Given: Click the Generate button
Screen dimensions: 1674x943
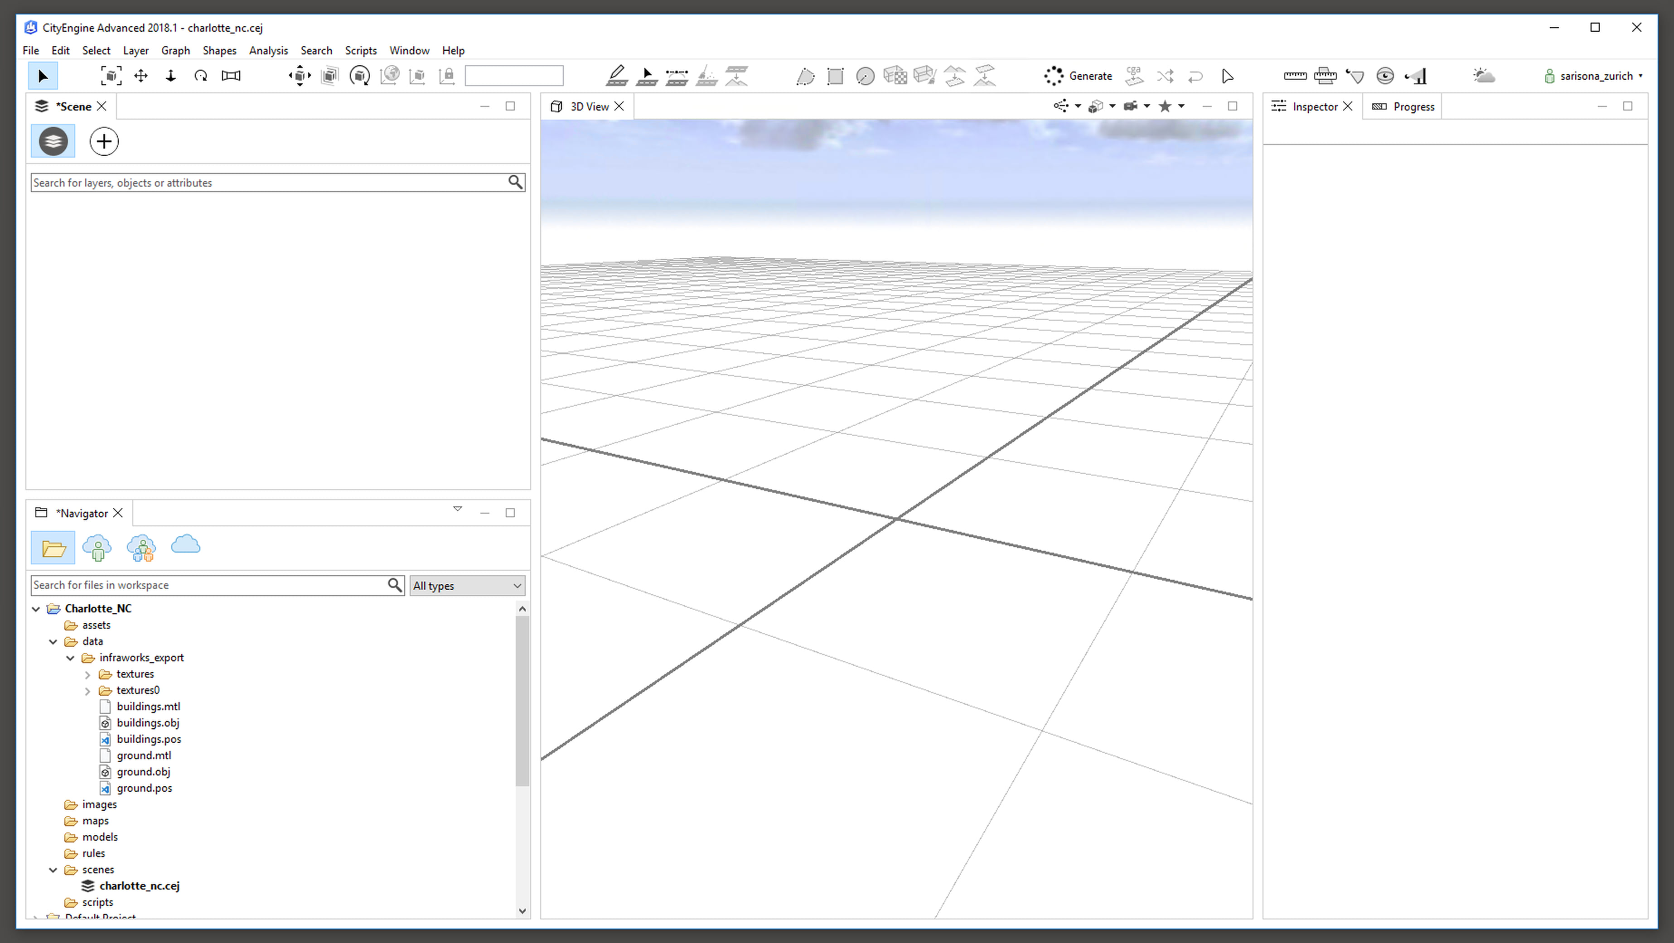Looking at the screenshot, I should pos(1079,76).
